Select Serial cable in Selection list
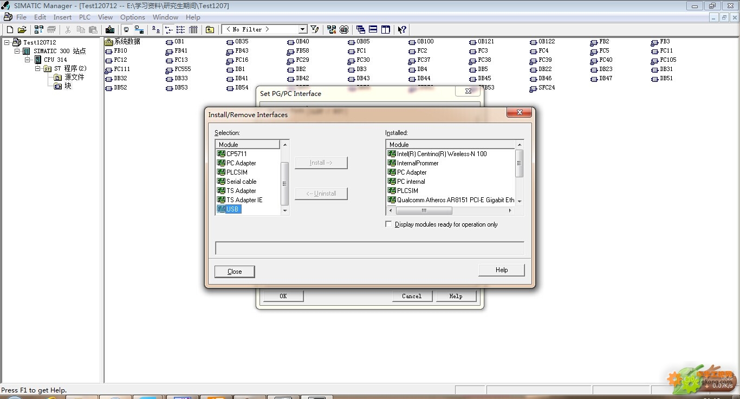The height and width of the screenshot is (399, 740). (237, 181)
